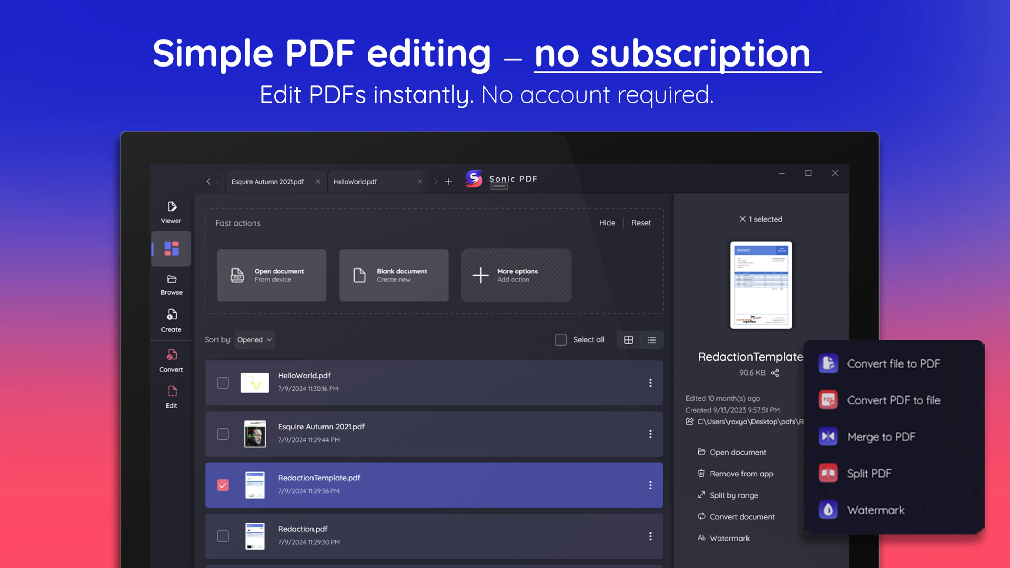Uncheck RedactionTemplate.pdf
The image size is (1010, 568).
pos(223,485)
